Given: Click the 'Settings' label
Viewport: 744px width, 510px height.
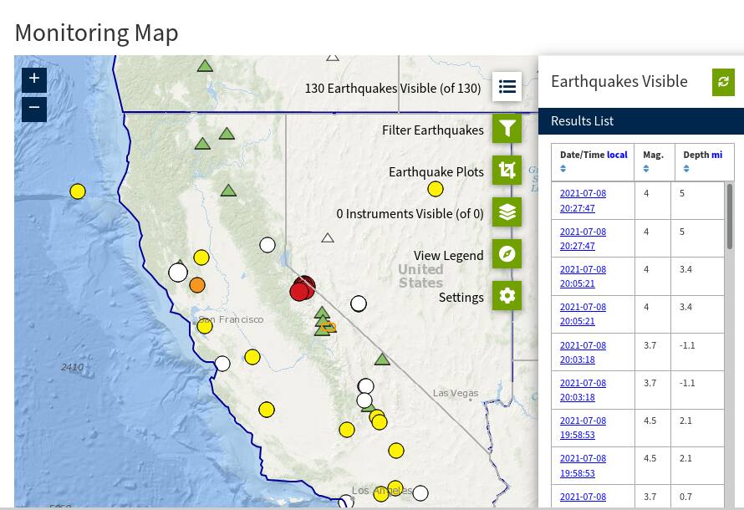Looking at the screenshot, I should point(461,298).
